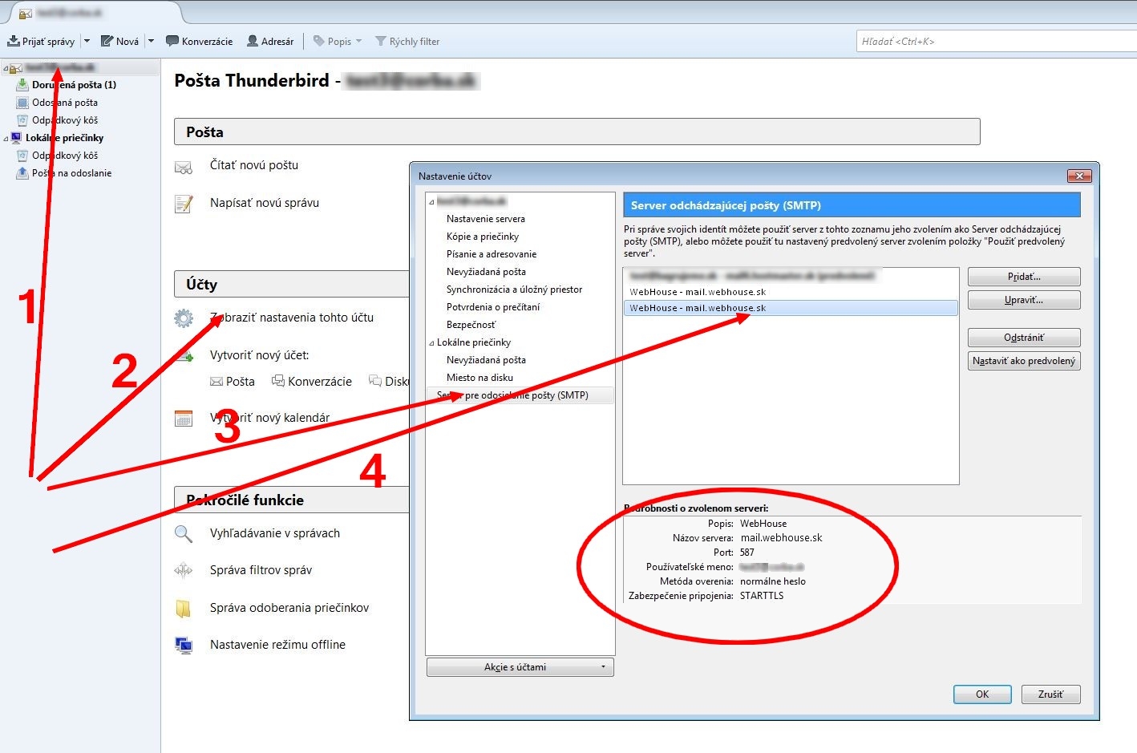Open the Akcie s účtami dropdown

tap(520, 667)
